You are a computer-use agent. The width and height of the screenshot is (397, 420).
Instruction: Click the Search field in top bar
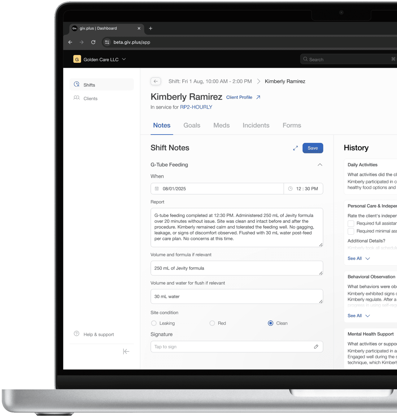(348, 59)
